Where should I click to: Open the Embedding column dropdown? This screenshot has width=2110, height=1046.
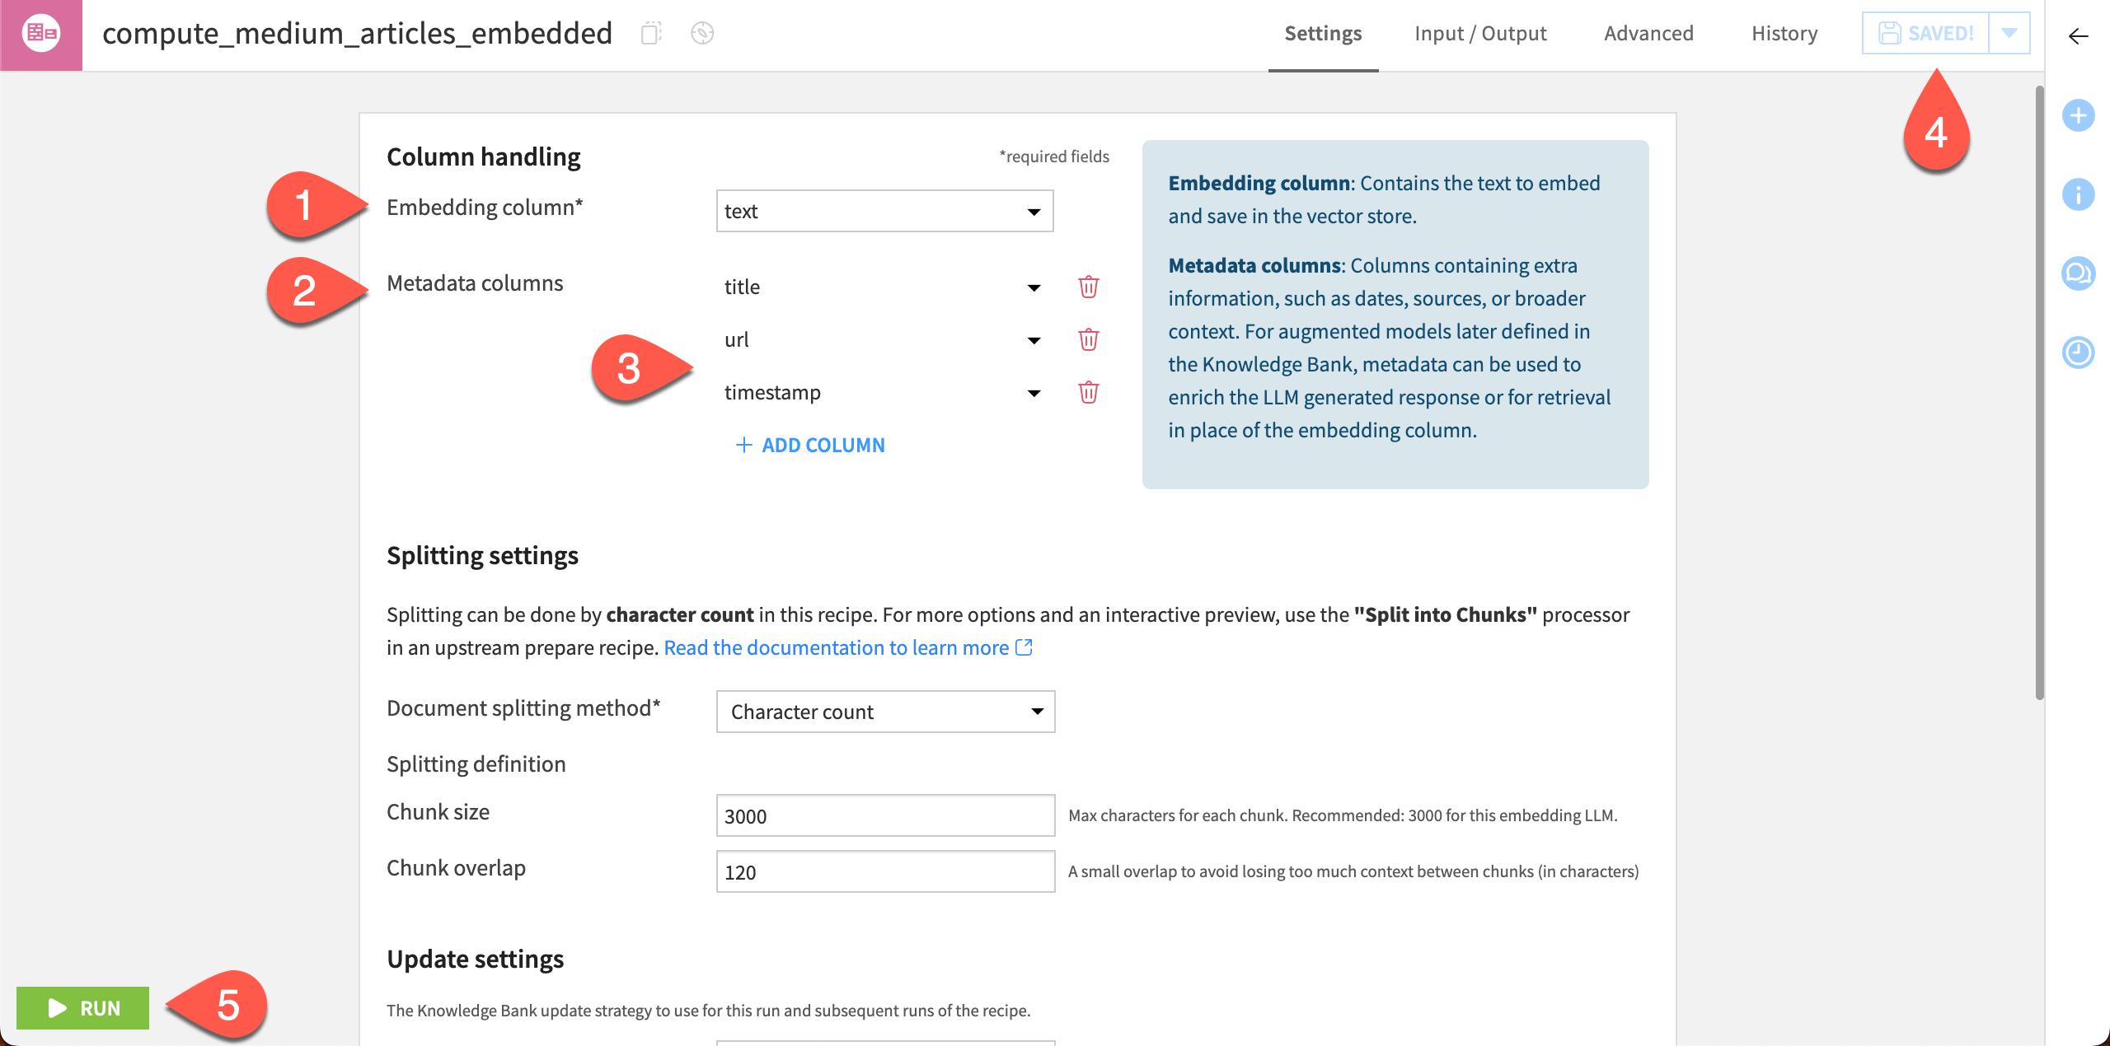click(x=884, y=211)
